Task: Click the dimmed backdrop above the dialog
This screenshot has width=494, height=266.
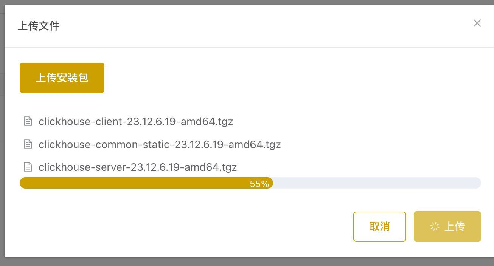Action: click(246, 2)
